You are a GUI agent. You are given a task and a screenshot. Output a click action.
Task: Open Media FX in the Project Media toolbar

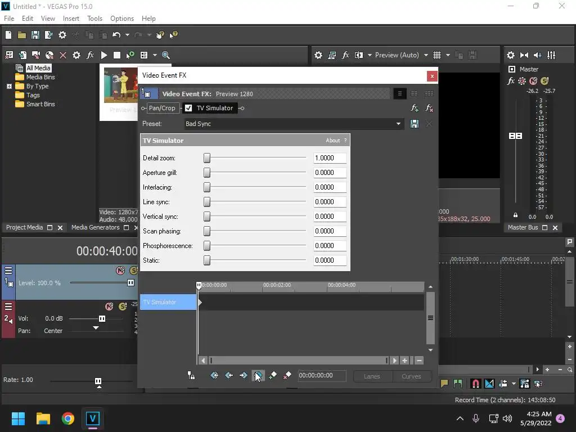[x=90, y=55]
